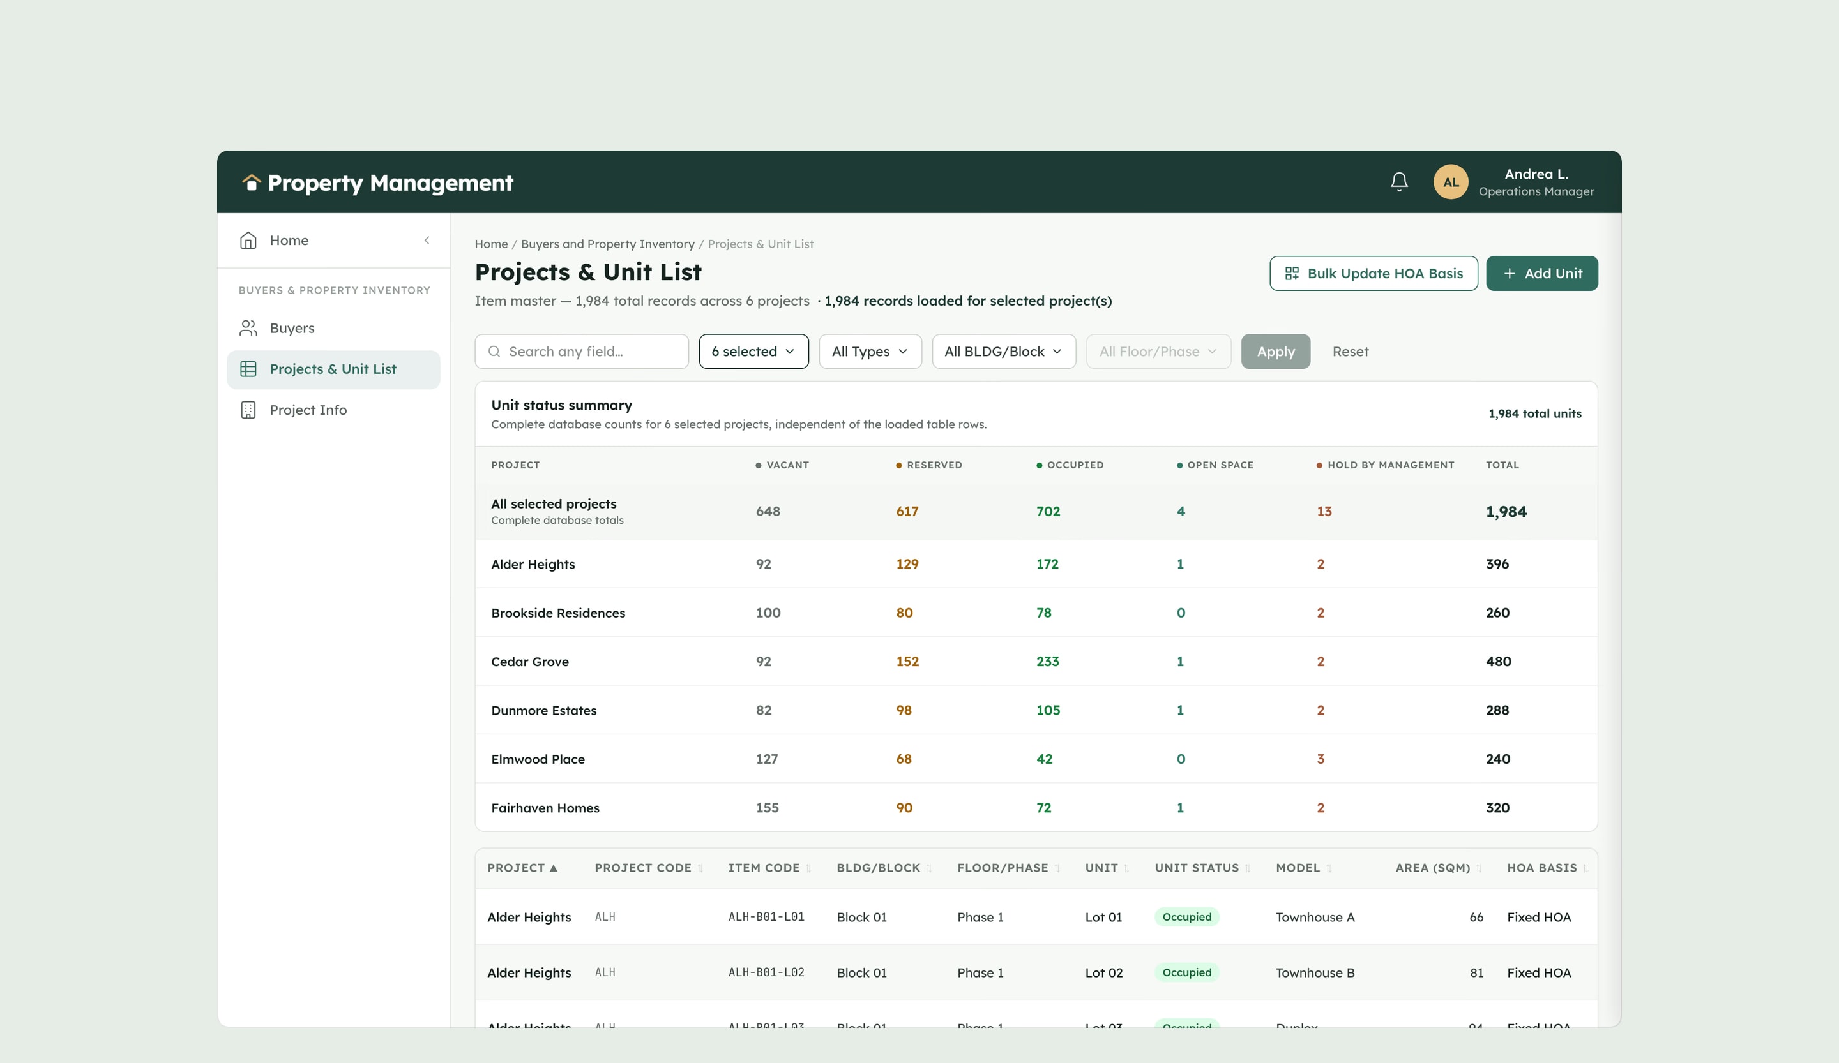Sort by Project Code column arrows
The width and height of the screenshot is (1839, 1063).
tap(700, 868)
